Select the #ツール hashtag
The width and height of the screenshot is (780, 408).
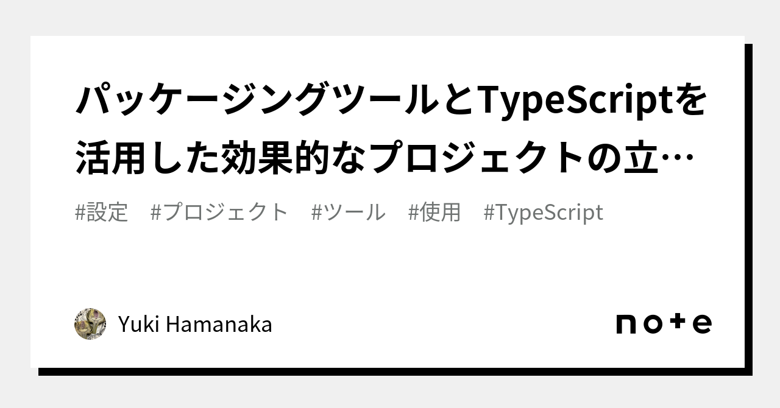[x=348, y=213]
